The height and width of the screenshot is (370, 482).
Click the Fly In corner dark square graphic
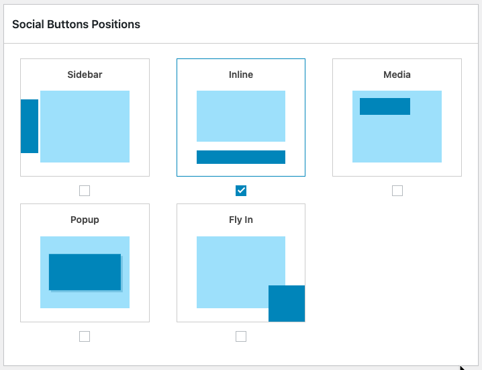pos(287,304)
